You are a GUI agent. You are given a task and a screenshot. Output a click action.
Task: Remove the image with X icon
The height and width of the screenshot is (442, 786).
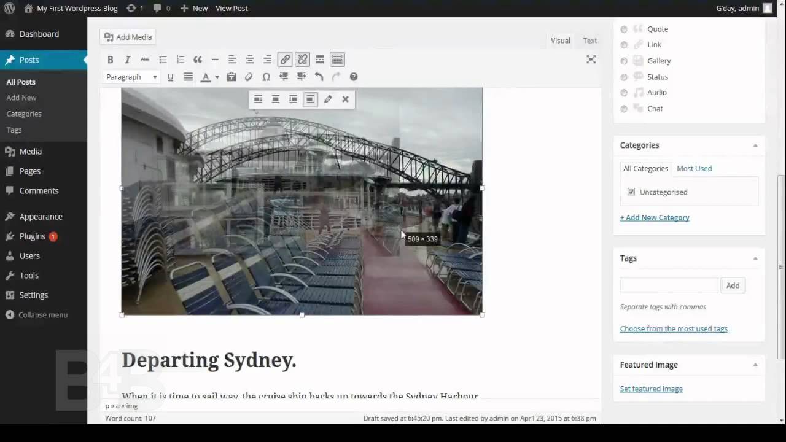click(345, 99)
